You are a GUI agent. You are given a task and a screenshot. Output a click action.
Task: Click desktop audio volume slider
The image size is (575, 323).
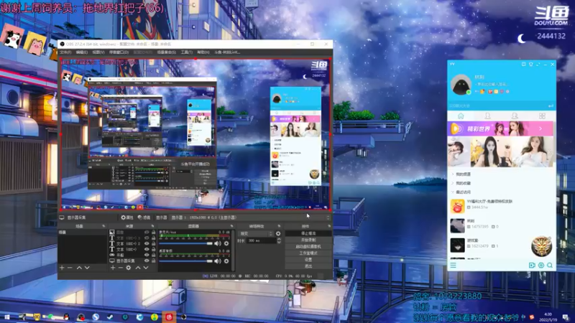point(186,261)
